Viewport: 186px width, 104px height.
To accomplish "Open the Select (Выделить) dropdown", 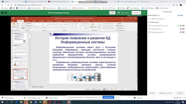I will (x=120, y=28).
